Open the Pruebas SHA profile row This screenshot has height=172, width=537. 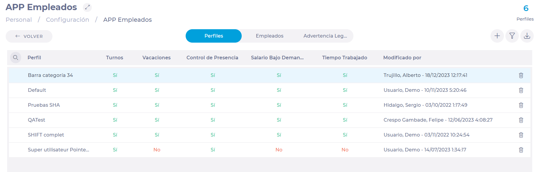coord(270,105)
